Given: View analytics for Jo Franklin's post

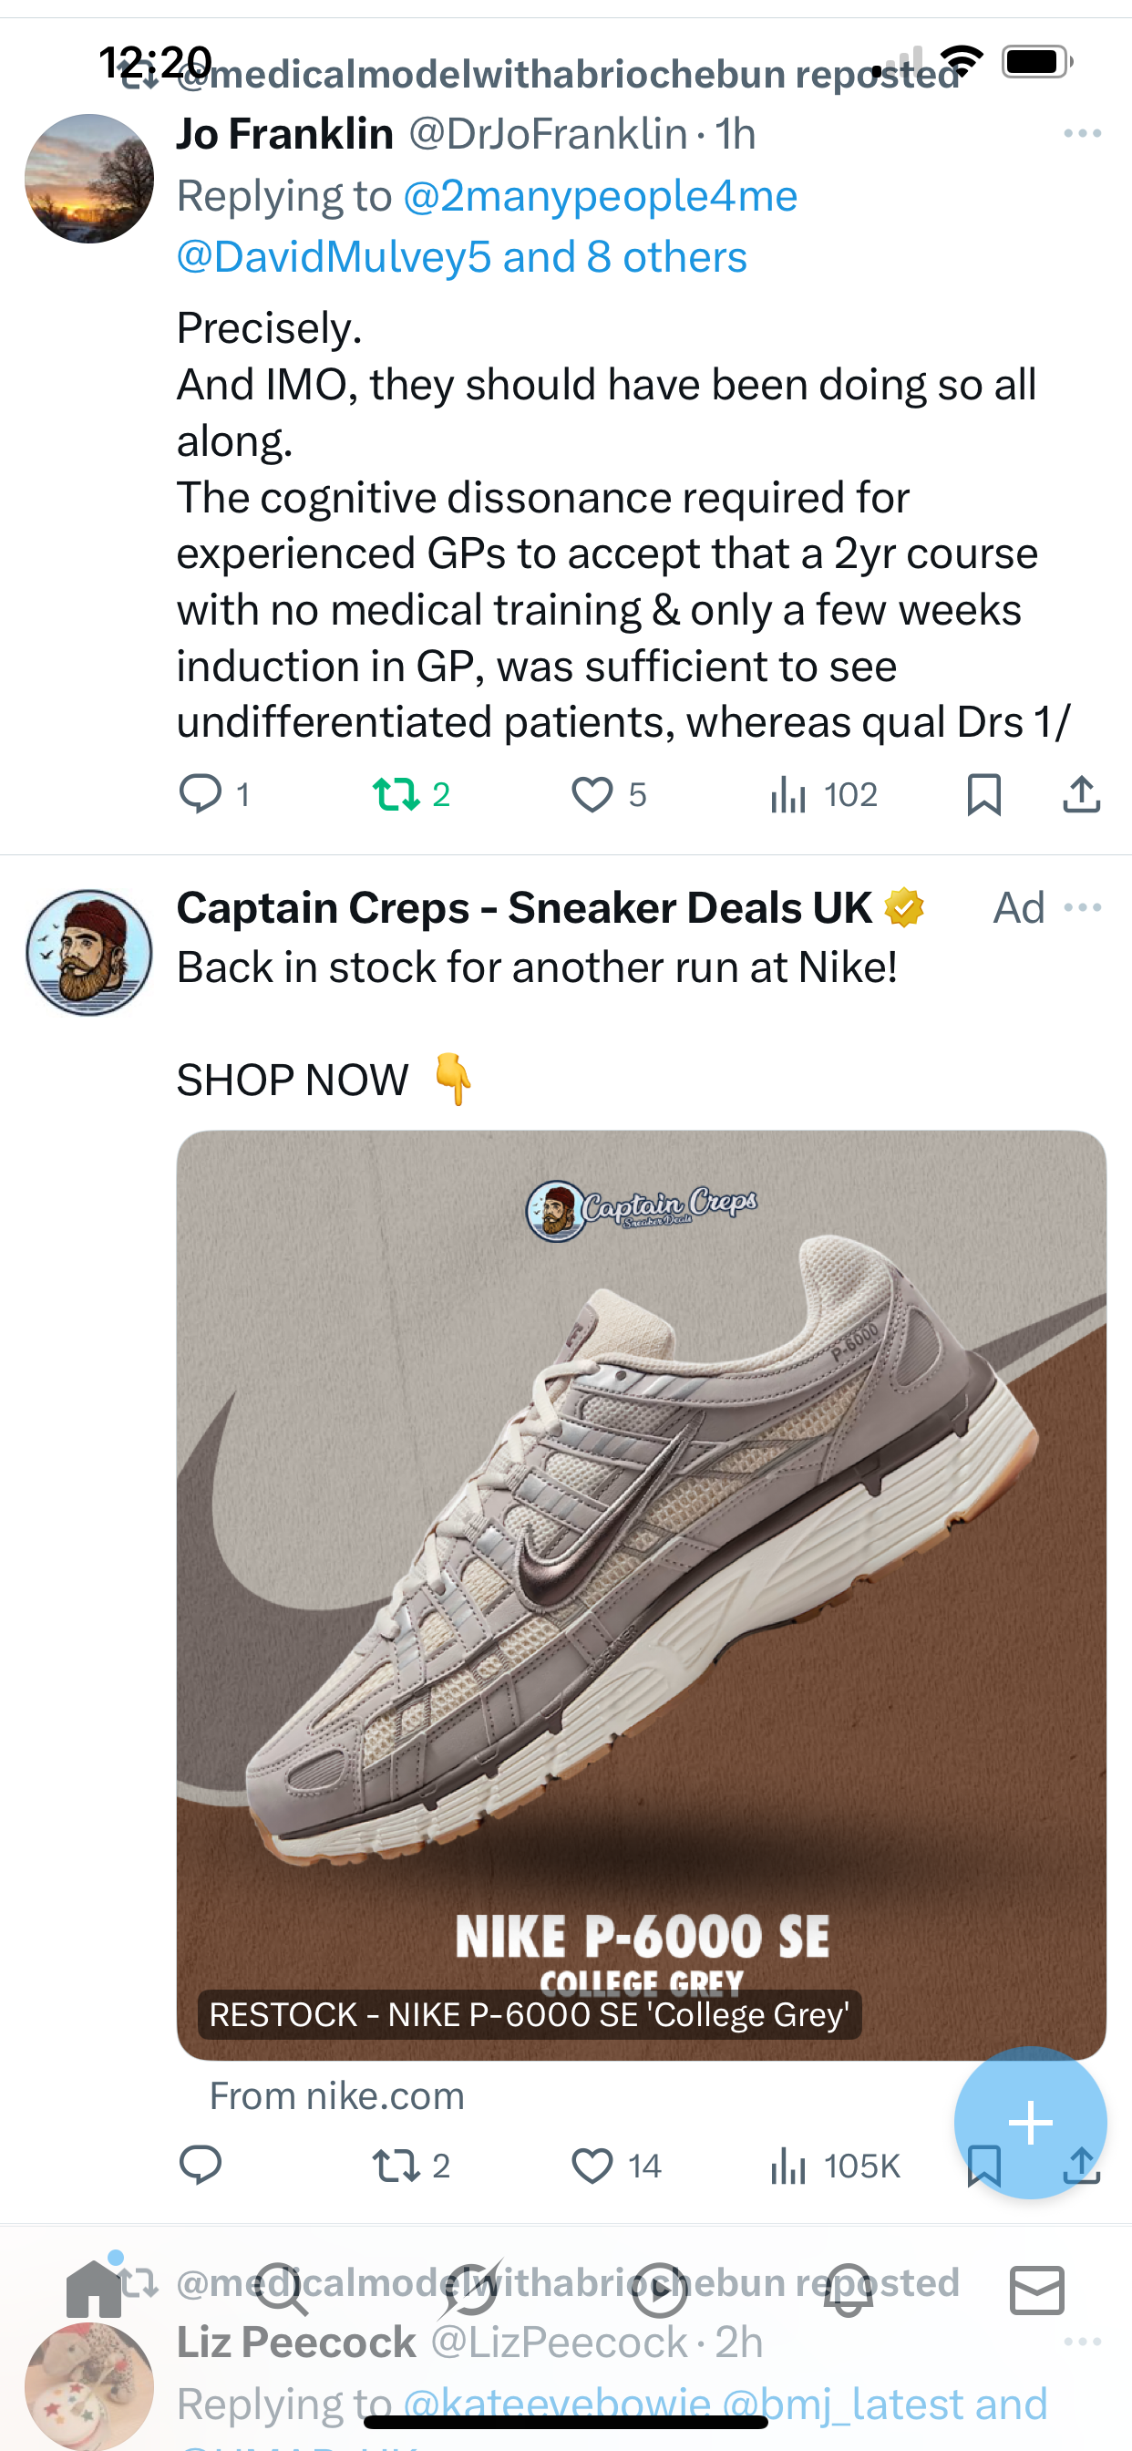Looking at the screenshot, I should click(x=788, y=793).
